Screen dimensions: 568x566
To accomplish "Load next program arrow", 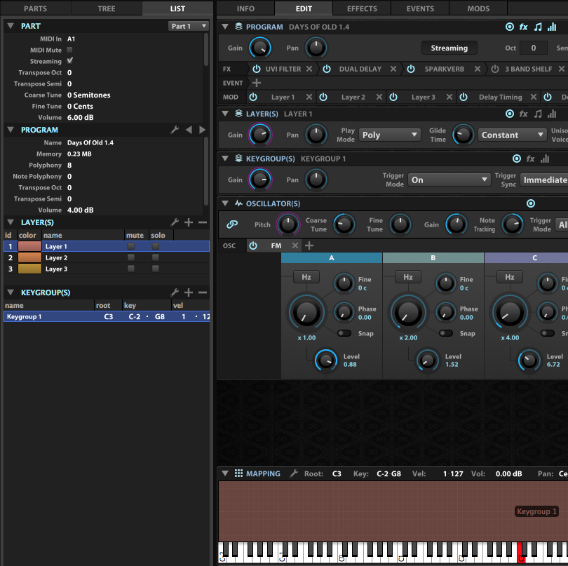I will coord(202,130).
